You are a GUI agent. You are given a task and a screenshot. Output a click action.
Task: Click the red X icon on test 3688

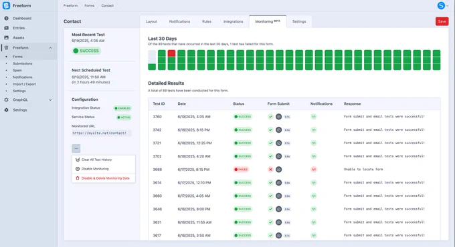coord(270,170)
